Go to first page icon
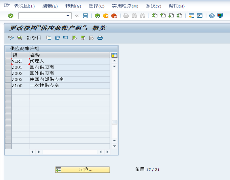This screenshot has height=180, width=230. click(x=155, y=16)
